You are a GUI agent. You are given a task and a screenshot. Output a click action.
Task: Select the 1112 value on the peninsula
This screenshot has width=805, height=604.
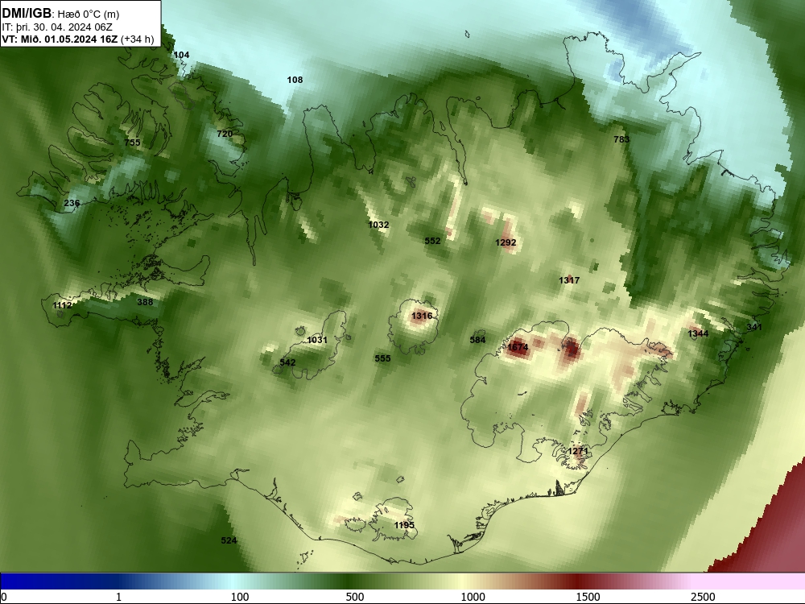62,305
